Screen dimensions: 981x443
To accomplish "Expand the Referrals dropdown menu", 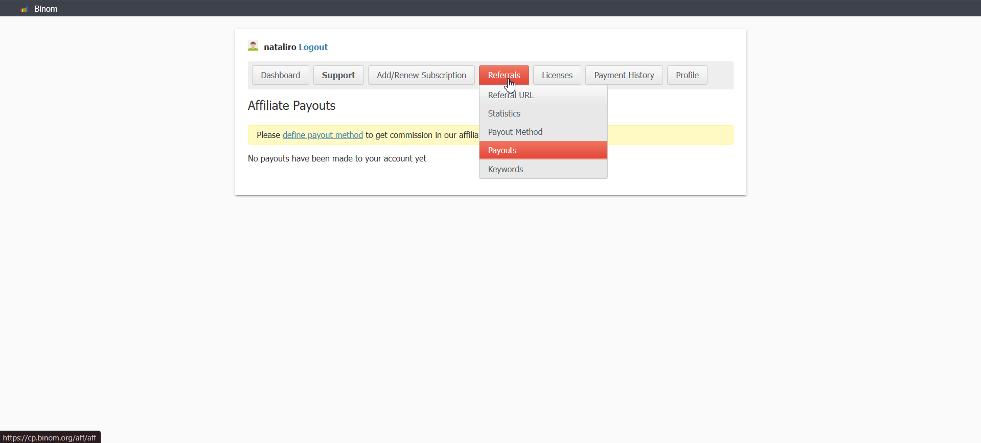I will click(x=504, y=75).
